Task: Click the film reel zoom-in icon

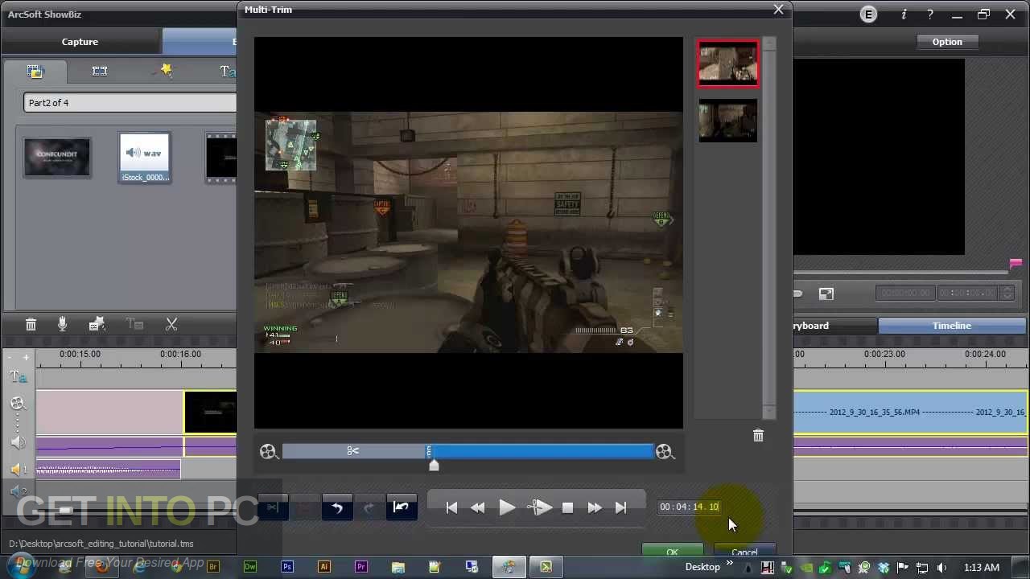Action: [x=665, y=452]
